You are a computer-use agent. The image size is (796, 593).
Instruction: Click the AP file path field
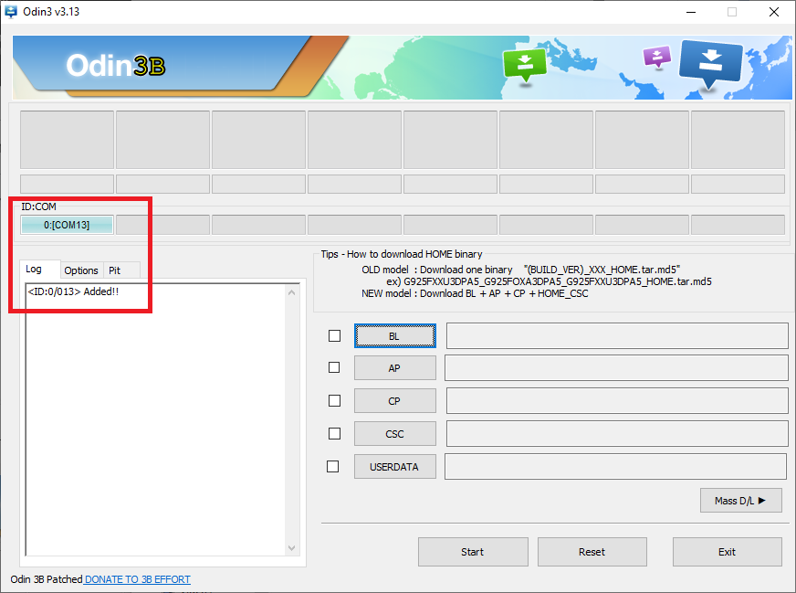616,367
